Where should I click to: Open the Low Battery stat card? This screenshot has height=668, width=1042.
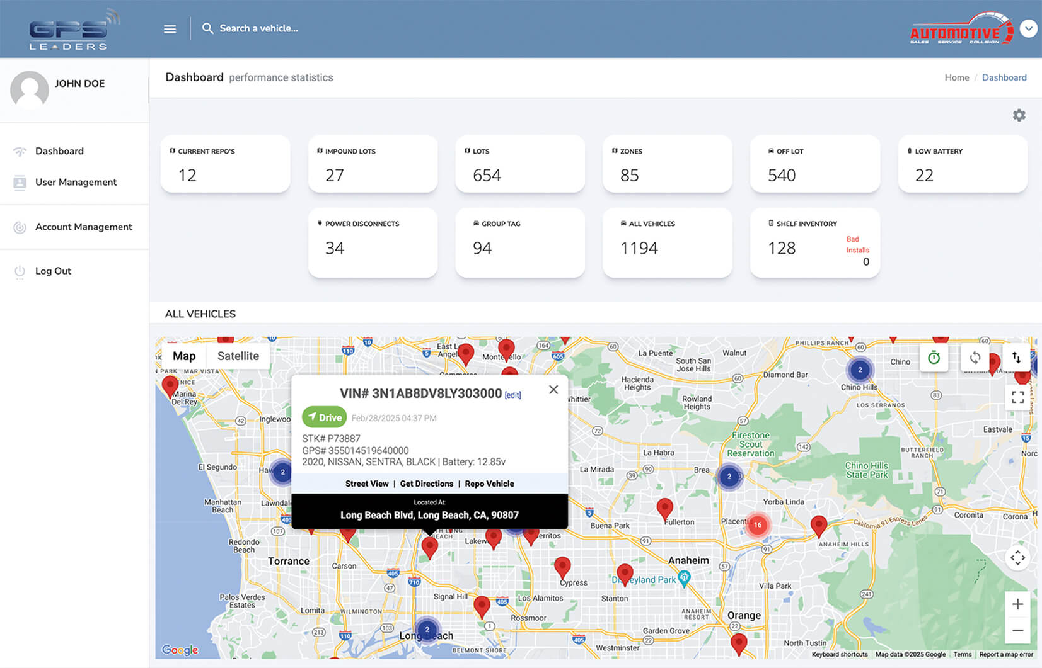pyautogui.click(x=962, y=164)
